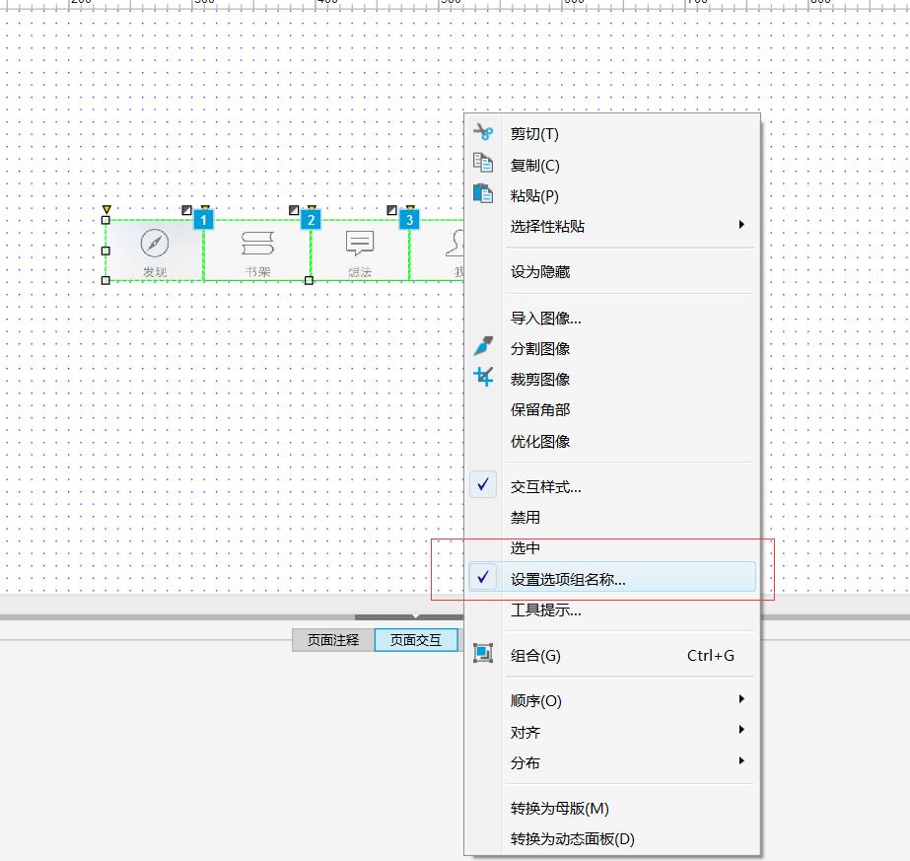This screenshot has height=861, width=910.
Task: Select the 想法 speech bubble widget
Action: coord(360,251)
